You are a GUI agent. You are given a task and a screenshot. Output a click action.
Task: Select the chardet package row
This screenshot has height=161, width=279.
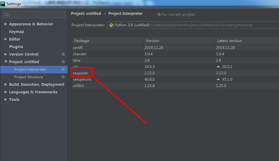pyautogui.click(x=175, y=54)
